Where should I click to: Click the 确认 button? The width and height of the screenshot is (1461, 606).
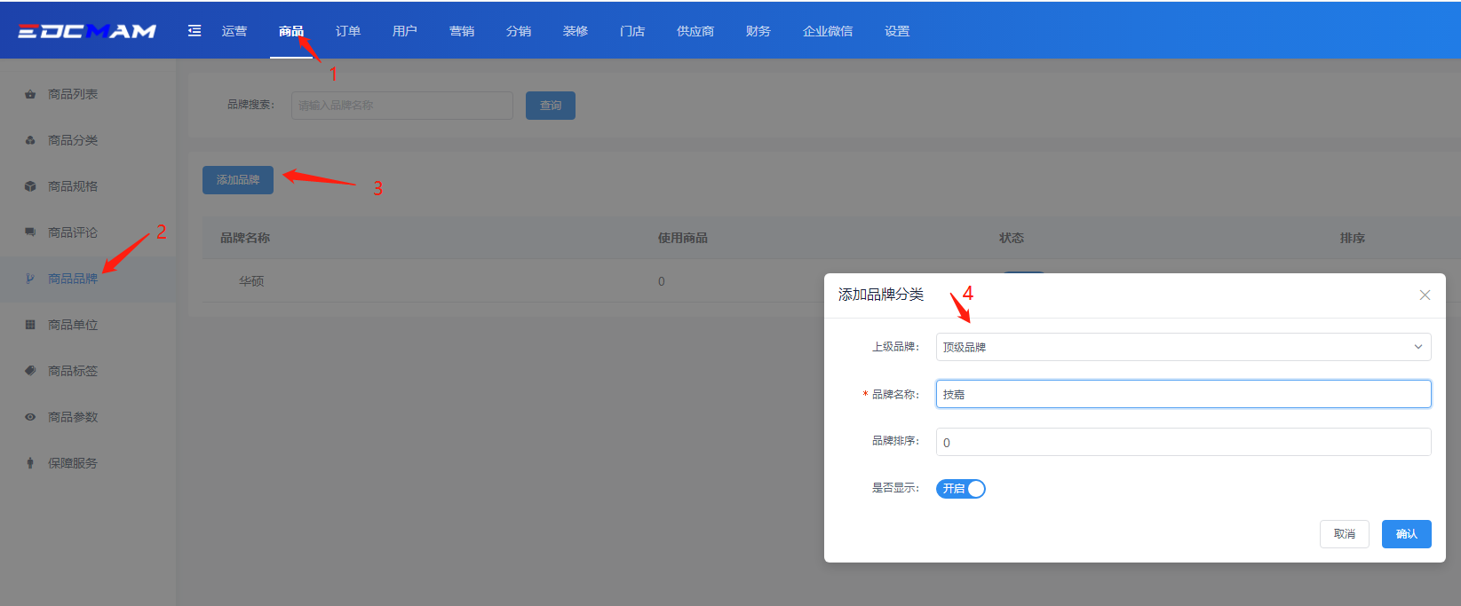(1406, 534)
